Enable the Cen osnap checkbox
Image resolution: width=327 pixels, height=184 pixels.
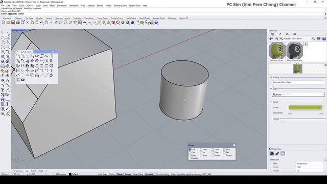pyautogui.click(x=190, y=152)
